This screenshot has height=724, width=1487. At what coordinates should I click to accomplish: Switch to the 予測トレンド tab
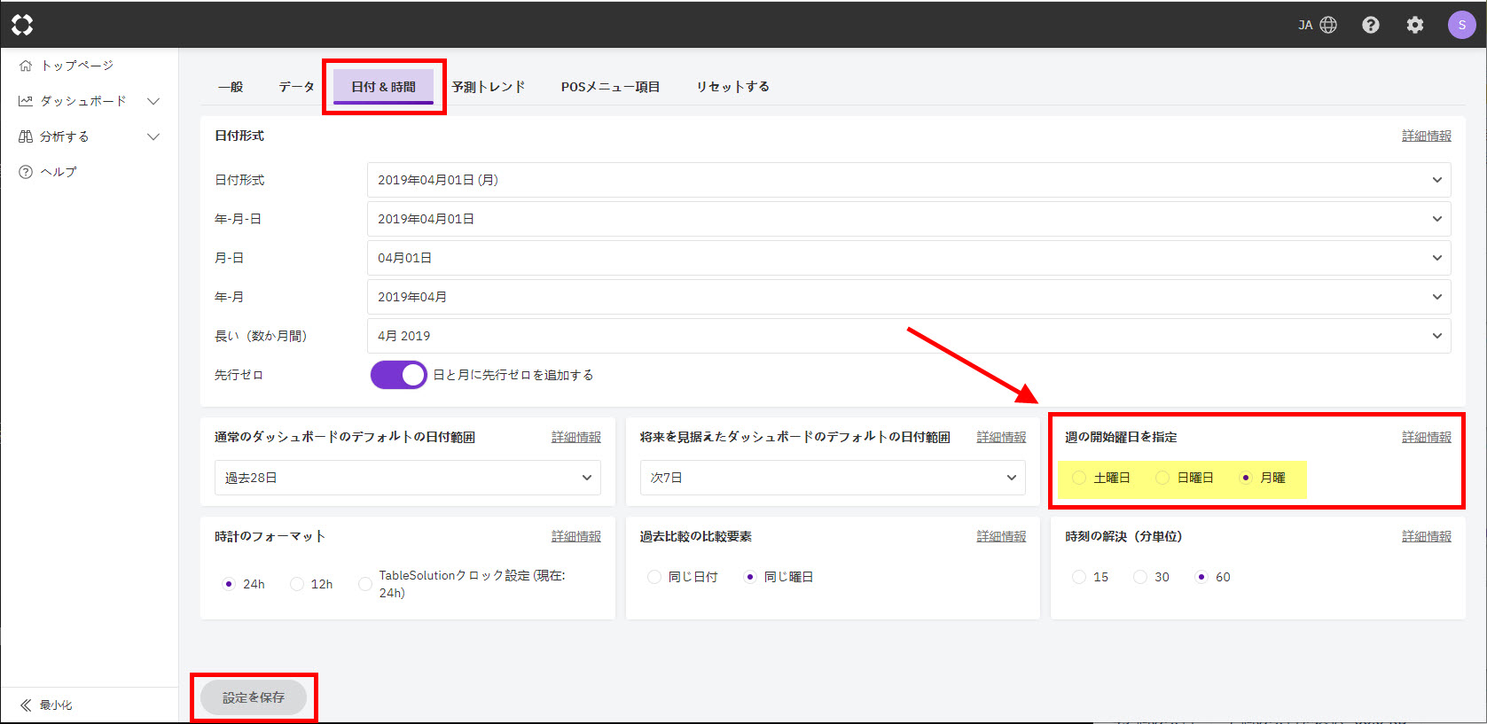click(x=489, y=87)
